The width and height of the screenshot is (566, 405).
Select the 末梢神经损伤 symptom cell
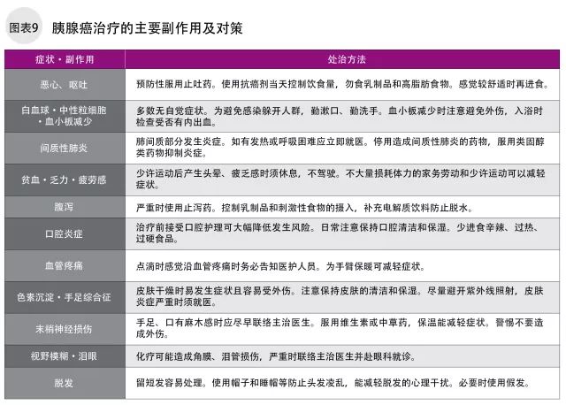[x=65, y=329]
